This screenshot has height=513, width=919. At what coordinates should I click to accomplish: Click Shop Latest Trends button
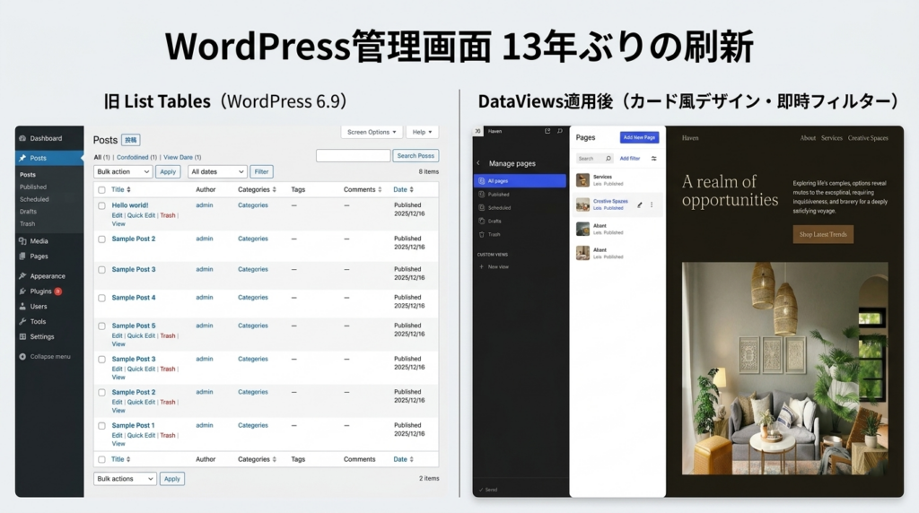coord(823,234)
